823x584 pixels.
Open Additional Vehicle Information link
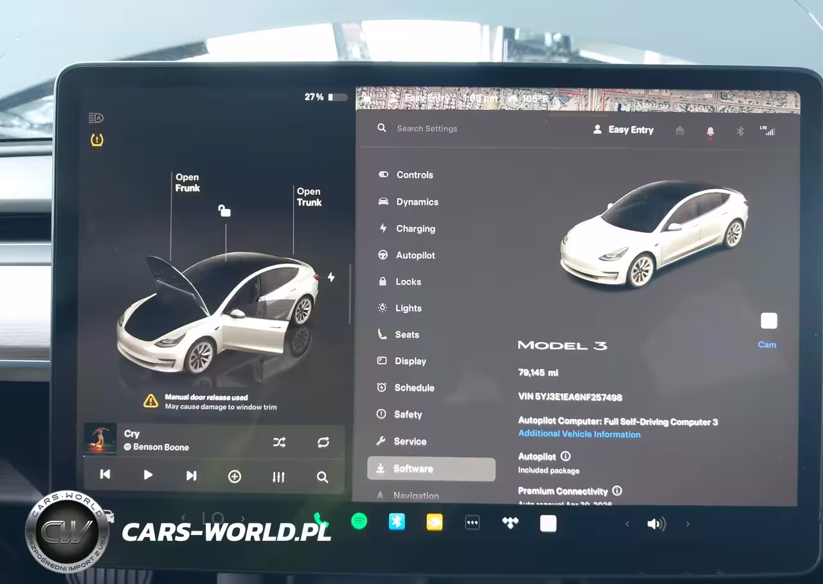pyautogui.click(x=579, y=434)
